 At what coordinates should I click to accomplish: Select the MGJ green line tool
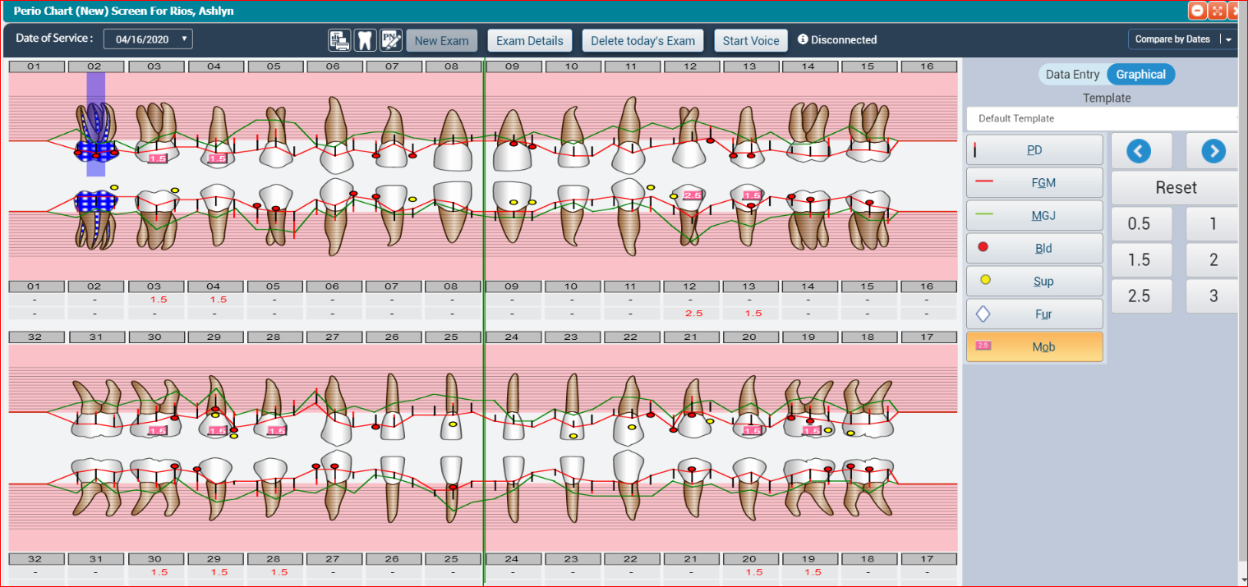click(x=1034, y=216)
